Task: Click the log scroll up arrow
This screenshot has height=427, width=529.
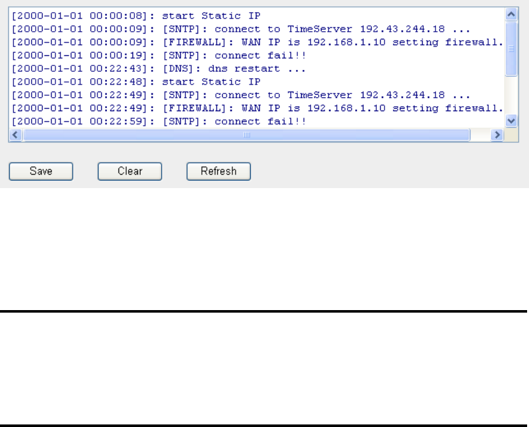Action: [x=511, y=15]
